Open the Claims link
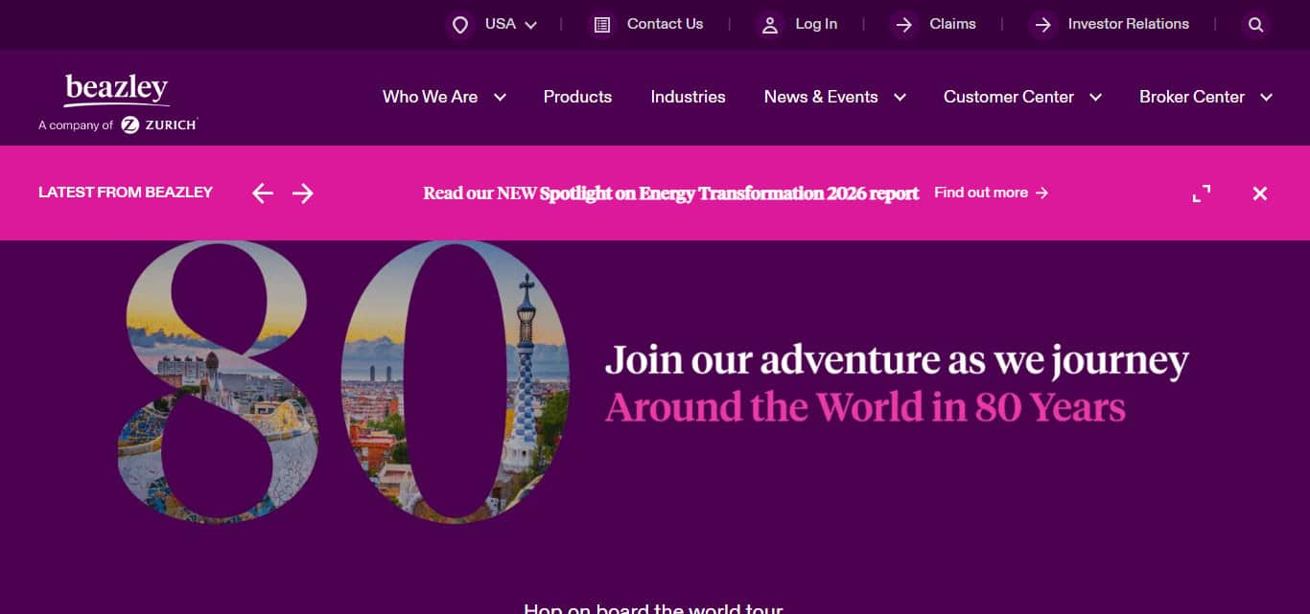 click(x=952, y=24)
